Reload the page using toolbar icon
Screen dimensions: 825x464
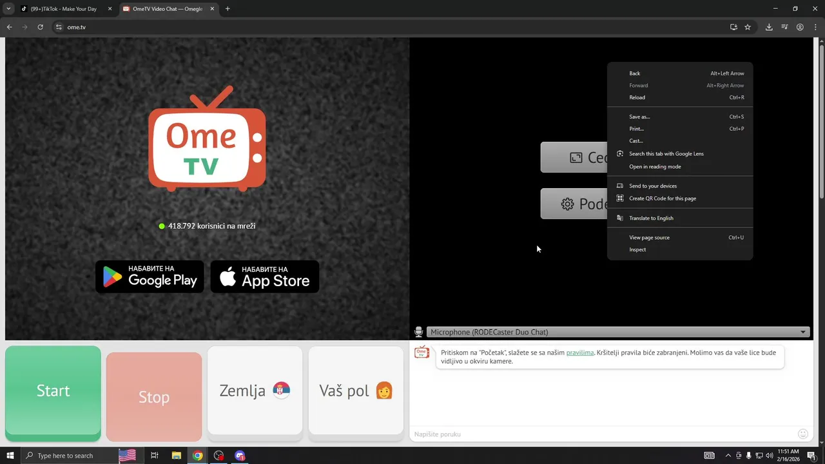click(40, 27)
